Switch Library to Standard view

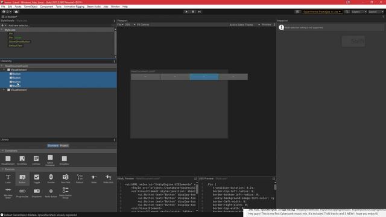[53, 146]
